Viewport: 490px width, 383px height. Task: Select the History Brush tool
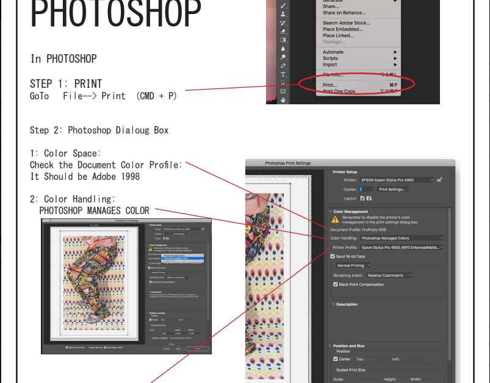[x=283, y=23]
